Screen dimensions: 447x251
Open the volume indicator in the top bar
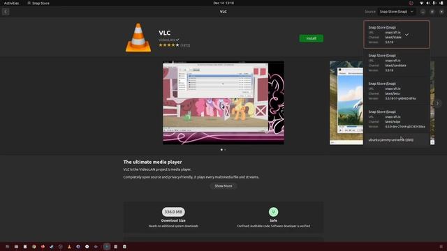pyautogui.click(x=428, y=3)
